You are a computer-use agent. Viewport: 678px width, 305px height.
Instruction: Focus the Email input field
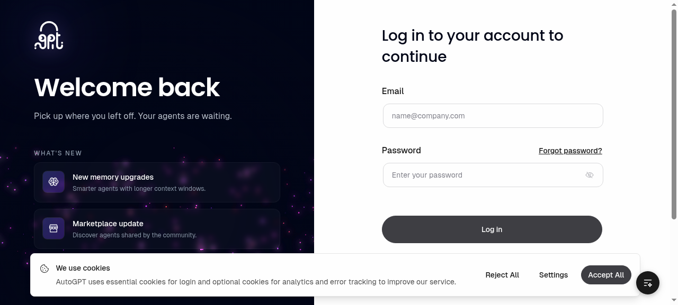[x=493, y=116]
